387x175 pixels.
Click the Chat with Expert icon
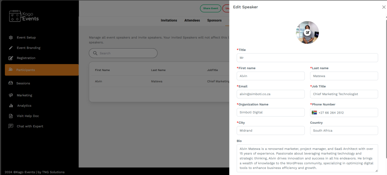point(11,126)
